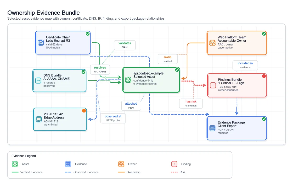
Task: Click the Ownership orange line sample
Action: (x=121, y=172)
